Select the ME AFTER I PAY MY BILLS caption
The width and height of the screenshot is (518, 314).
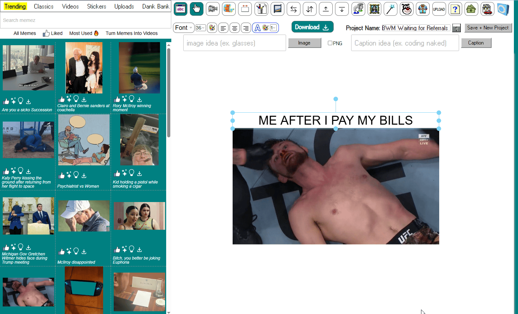click(336, 121)
